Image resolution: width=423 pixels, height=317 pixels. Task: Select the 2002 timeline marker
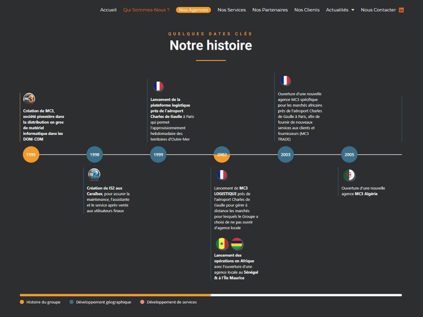[222, 154]
